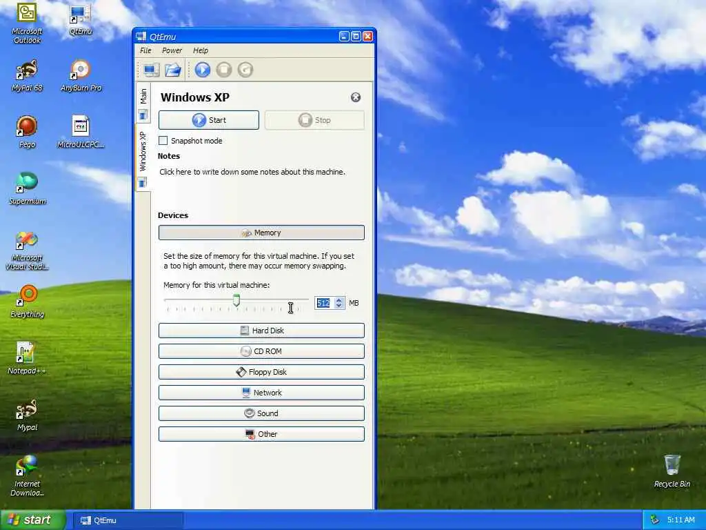Viewport: 706px width, 530px height.
Task: Collapse the Memory devices section
Action: point(261,233)
